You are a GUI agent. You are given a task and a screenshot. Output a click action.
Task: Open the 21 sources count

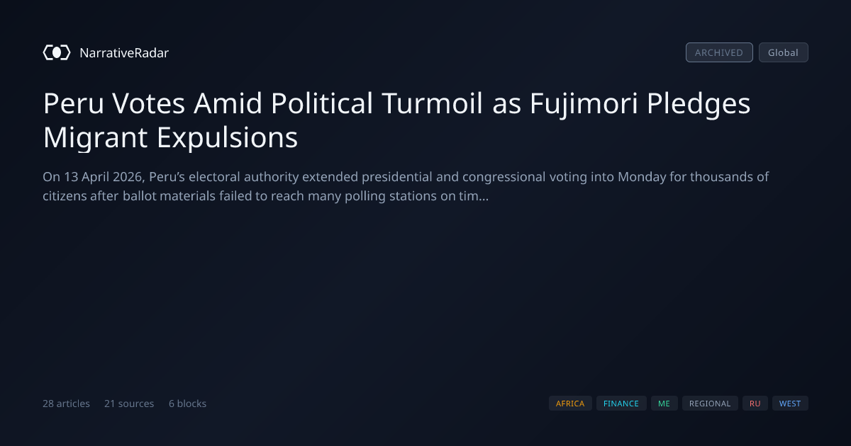coord(129,404)
